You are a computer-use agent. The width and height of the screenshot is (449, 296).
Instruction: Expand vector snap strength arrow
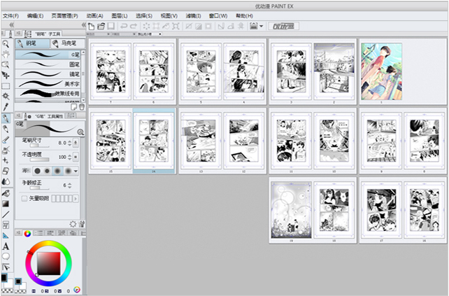point(76,198)
